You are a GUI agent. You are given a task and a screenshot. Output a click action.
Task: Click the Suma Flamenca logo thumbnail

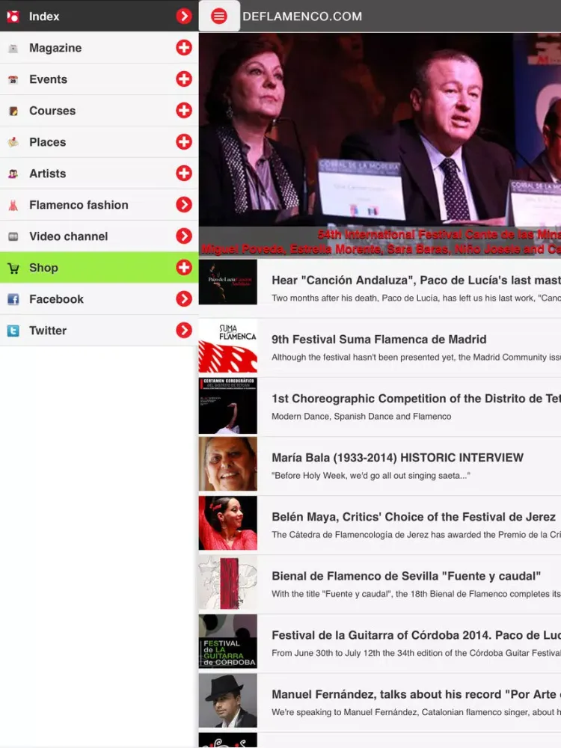(x=228, y=346)
